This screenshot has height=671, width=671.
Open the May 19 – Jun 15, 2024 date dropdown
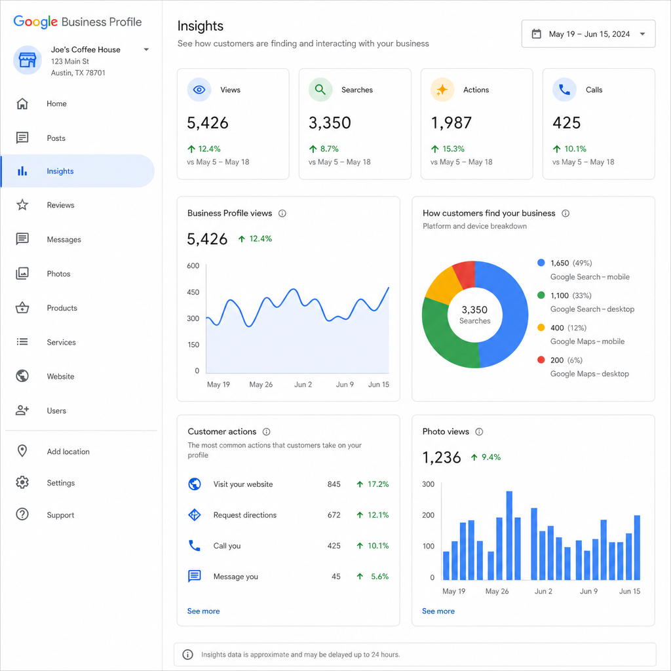point(588,34)
